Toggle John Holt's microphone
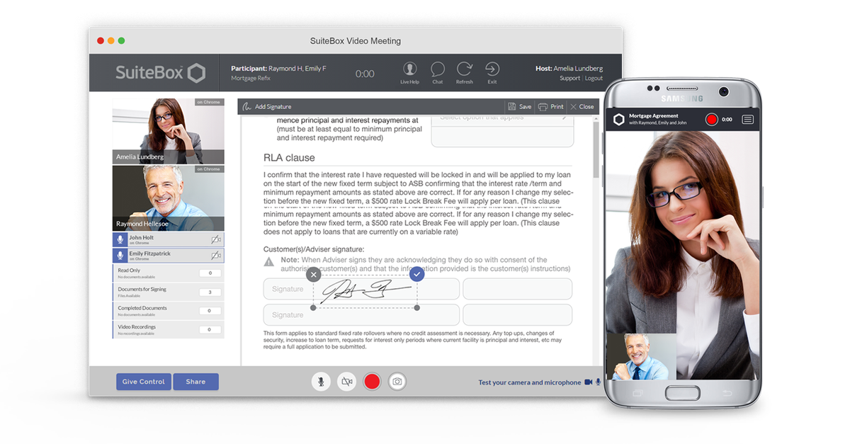The width and height of the screenshot is (850, 444). click(120, 239)
